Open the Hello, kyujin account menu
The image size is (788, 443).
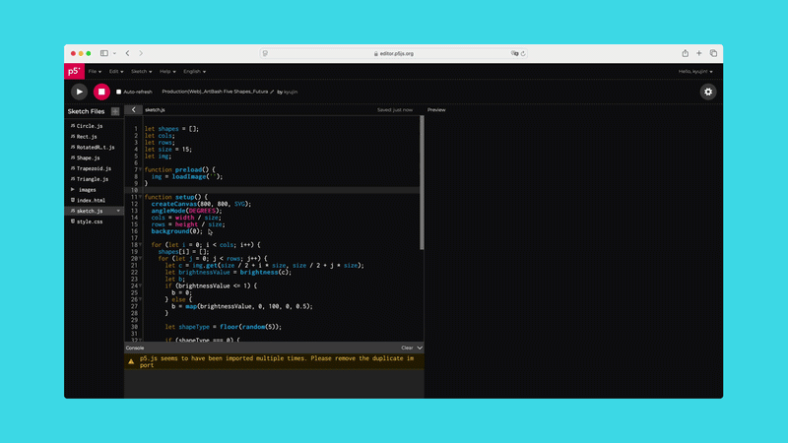point(695,71)
